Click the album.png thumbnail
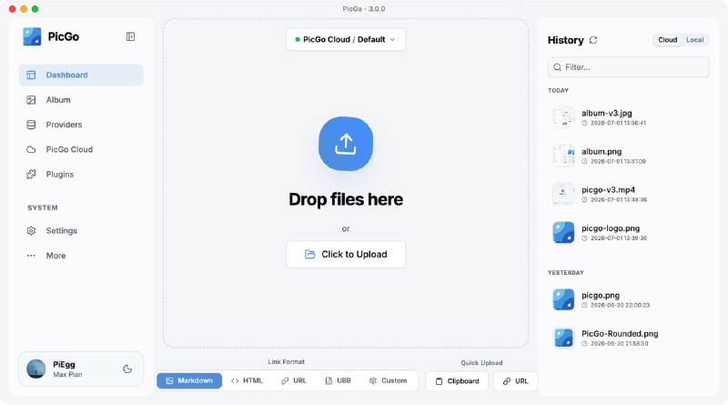The height and width of the screenshot is (405, 728). tap(563, 156)
